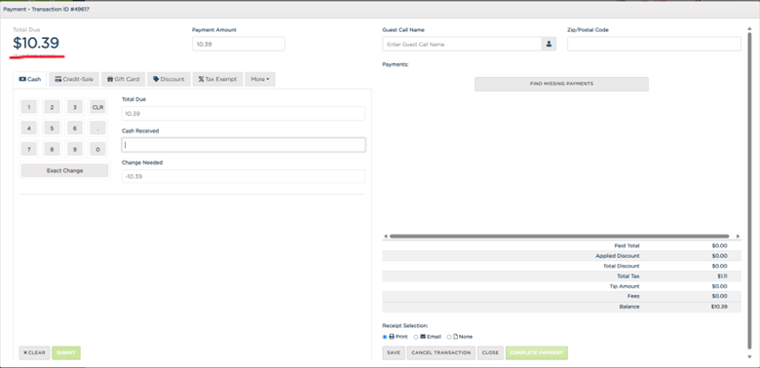Click the Cash Received input field

244,145
